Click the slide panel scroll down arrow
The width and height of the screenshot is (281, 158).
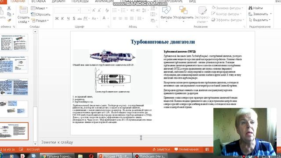point(35,144)
